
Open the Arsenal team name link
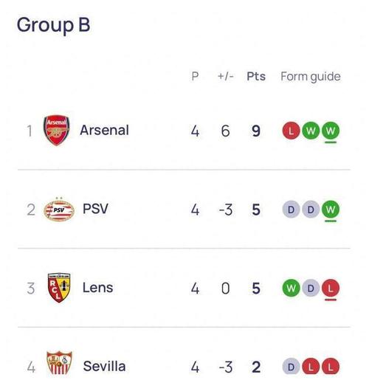click(x=104, y=130)
